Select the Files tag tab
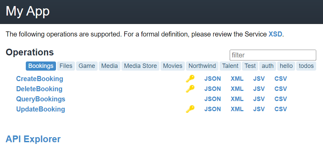 click(x=66, y=66)
